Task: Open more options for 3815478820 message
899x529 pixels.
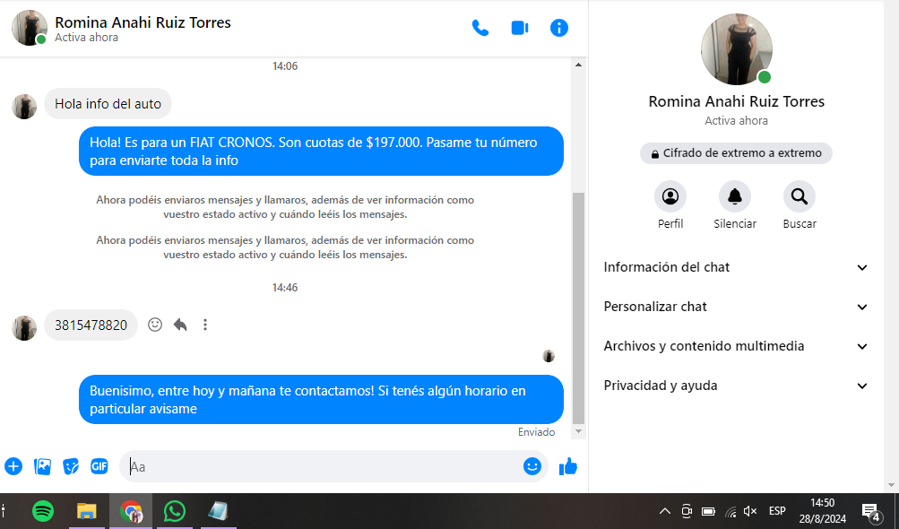Action: [x=205, y=325]
